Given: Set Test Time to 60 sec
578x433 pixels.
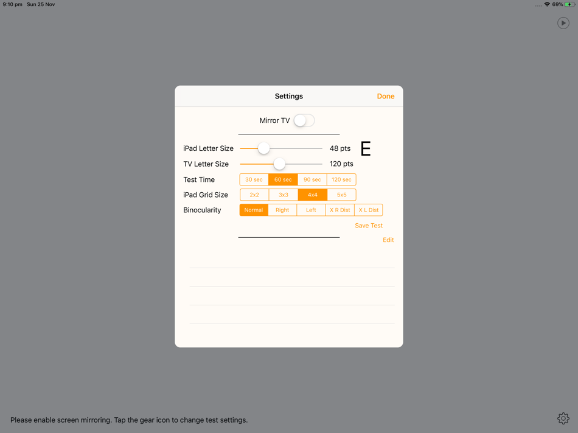Looking at the screenshot, I should (283, 179).
